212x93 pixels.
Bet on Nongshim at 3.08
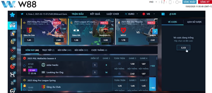click(x=106, y=40)
